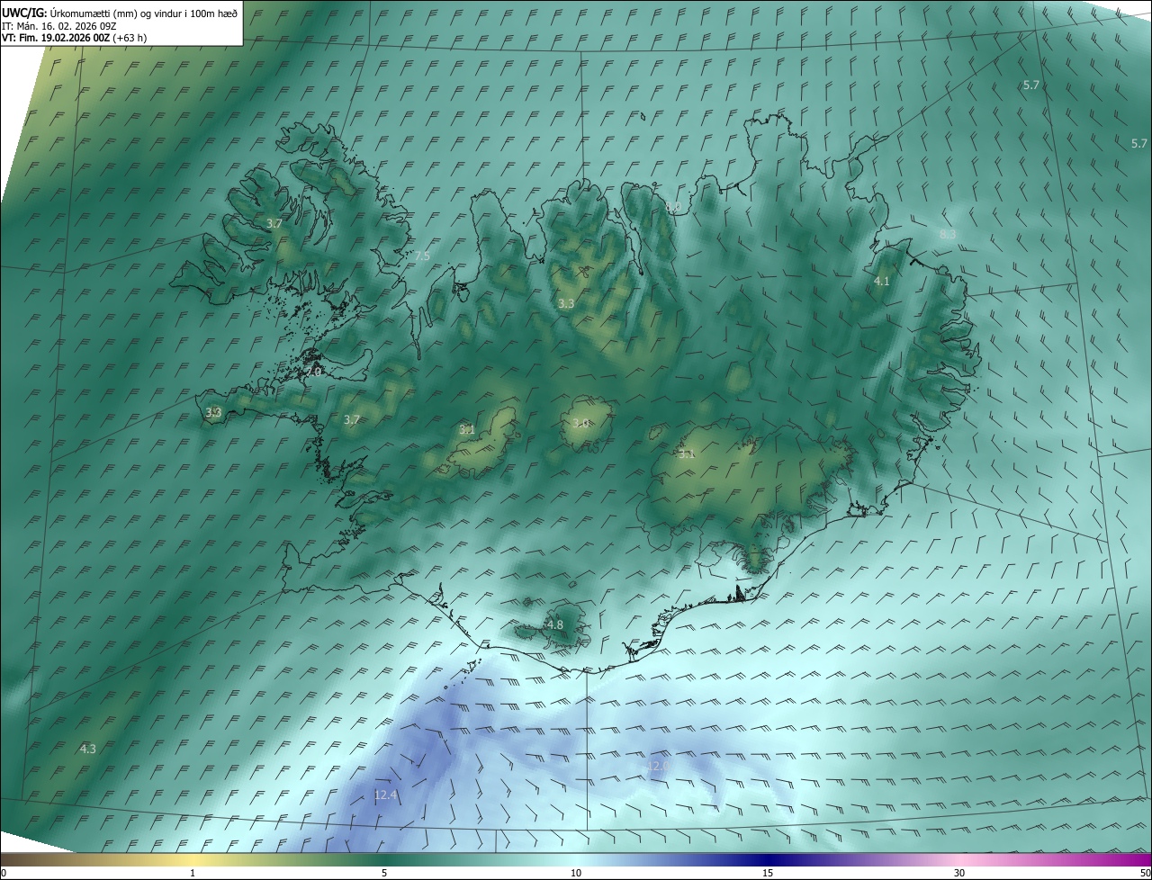Click the 10 tick on the color legend
Viewport: 1152px width, 880px height.
(576, 873)
